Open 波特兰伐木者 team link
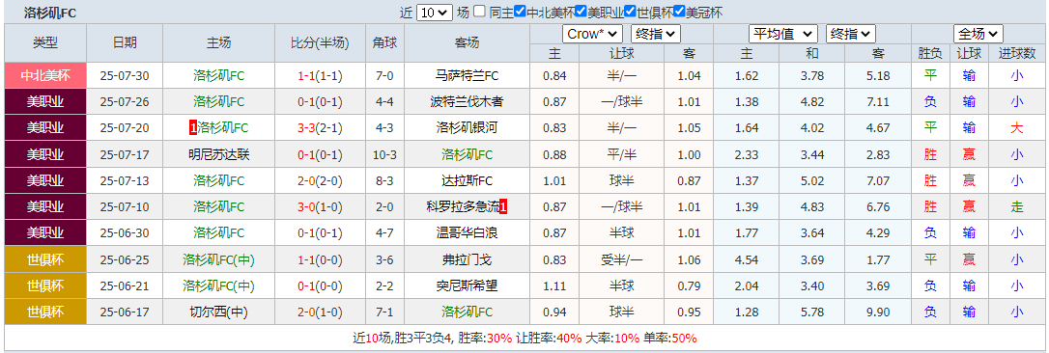The height and width of the screenshot is (353, 1049). [467, 101]
